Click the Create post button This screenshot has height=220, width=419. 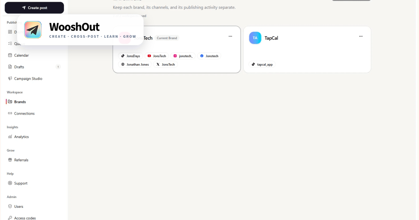click(34, 8)
